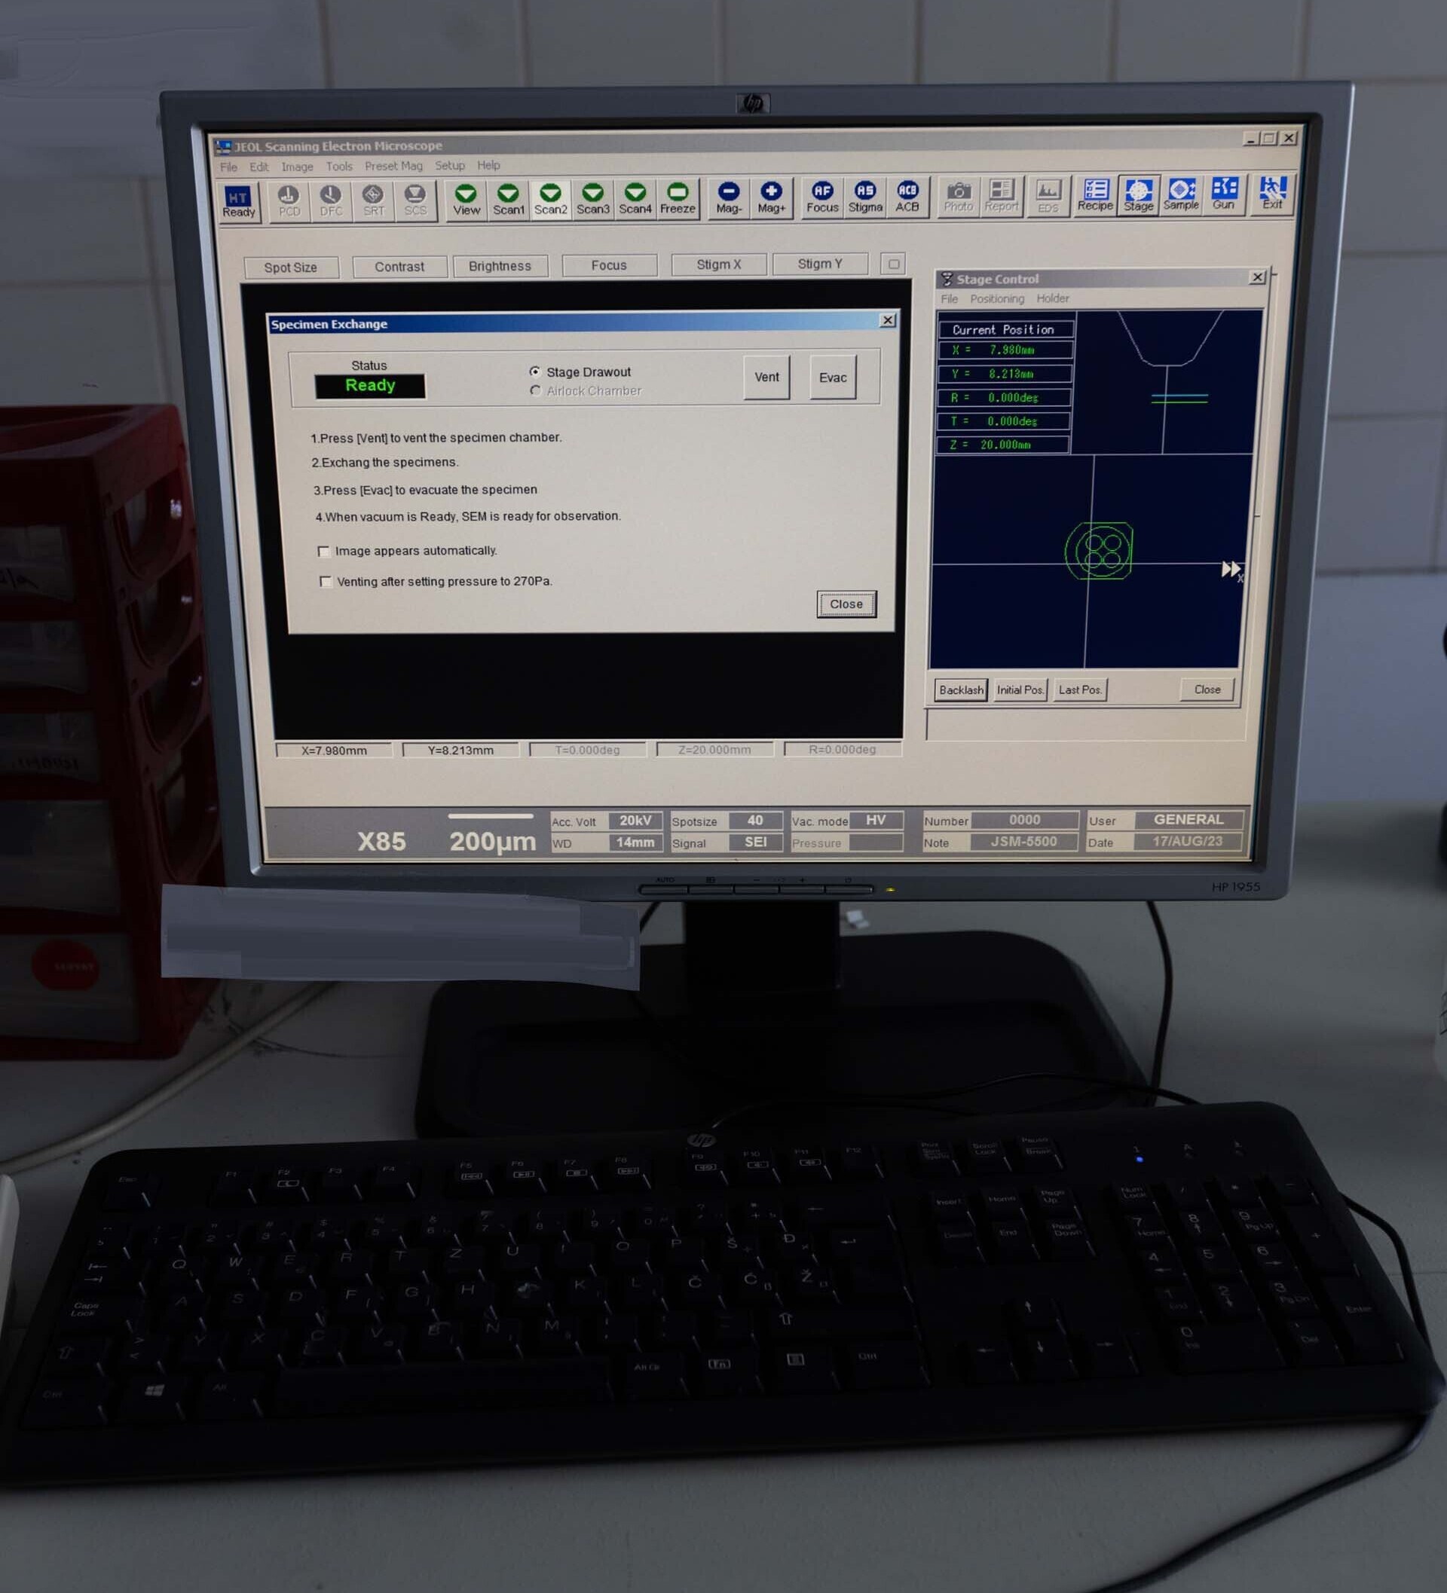Activate Scan2 mode

coord(551,199)
